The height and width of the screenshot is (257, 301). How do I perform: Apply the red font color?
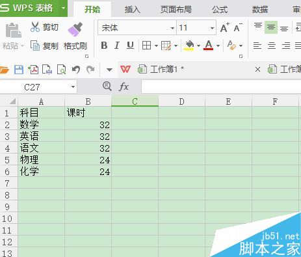209,46
